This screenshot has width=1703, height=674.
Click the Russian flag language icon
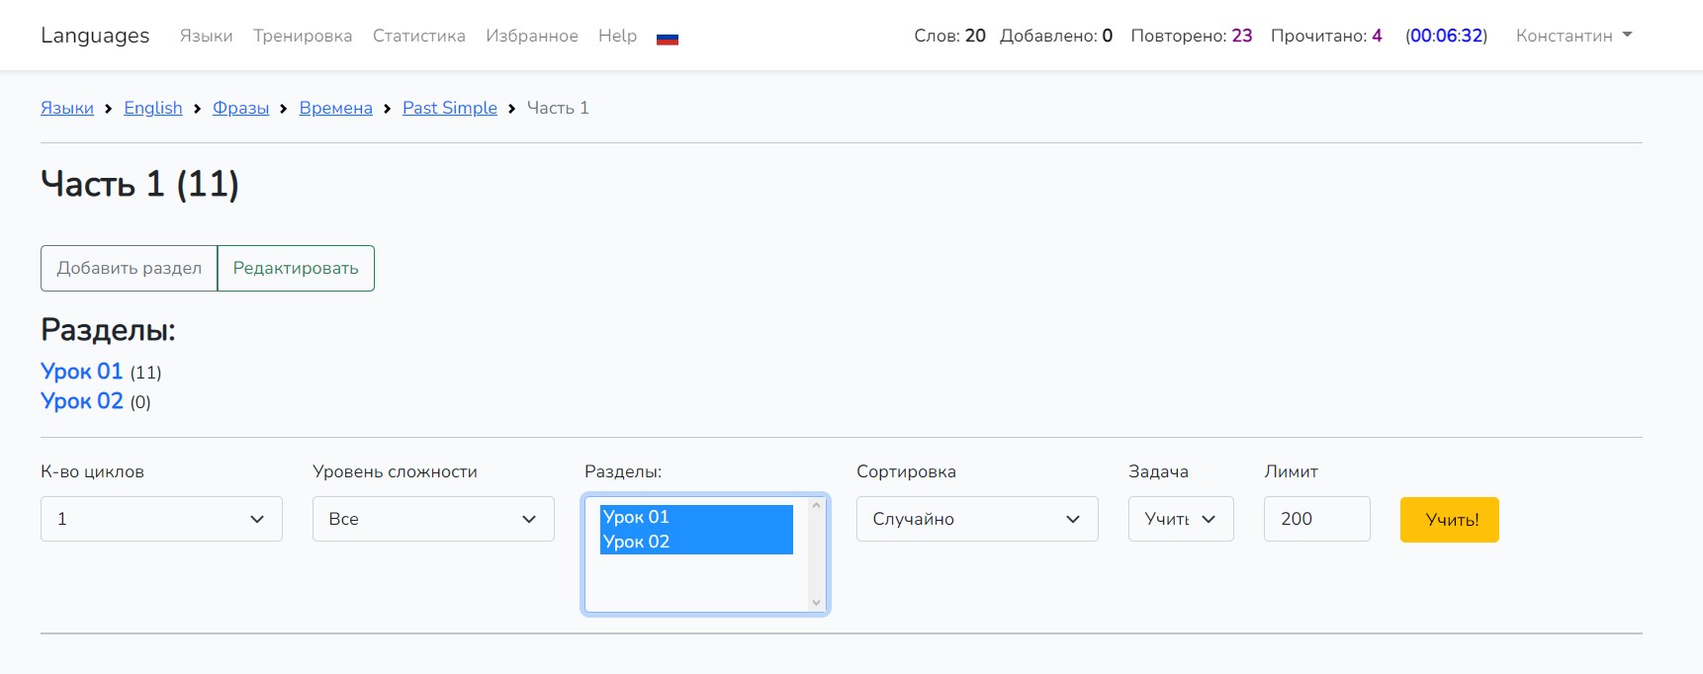(x=668, y=38)
